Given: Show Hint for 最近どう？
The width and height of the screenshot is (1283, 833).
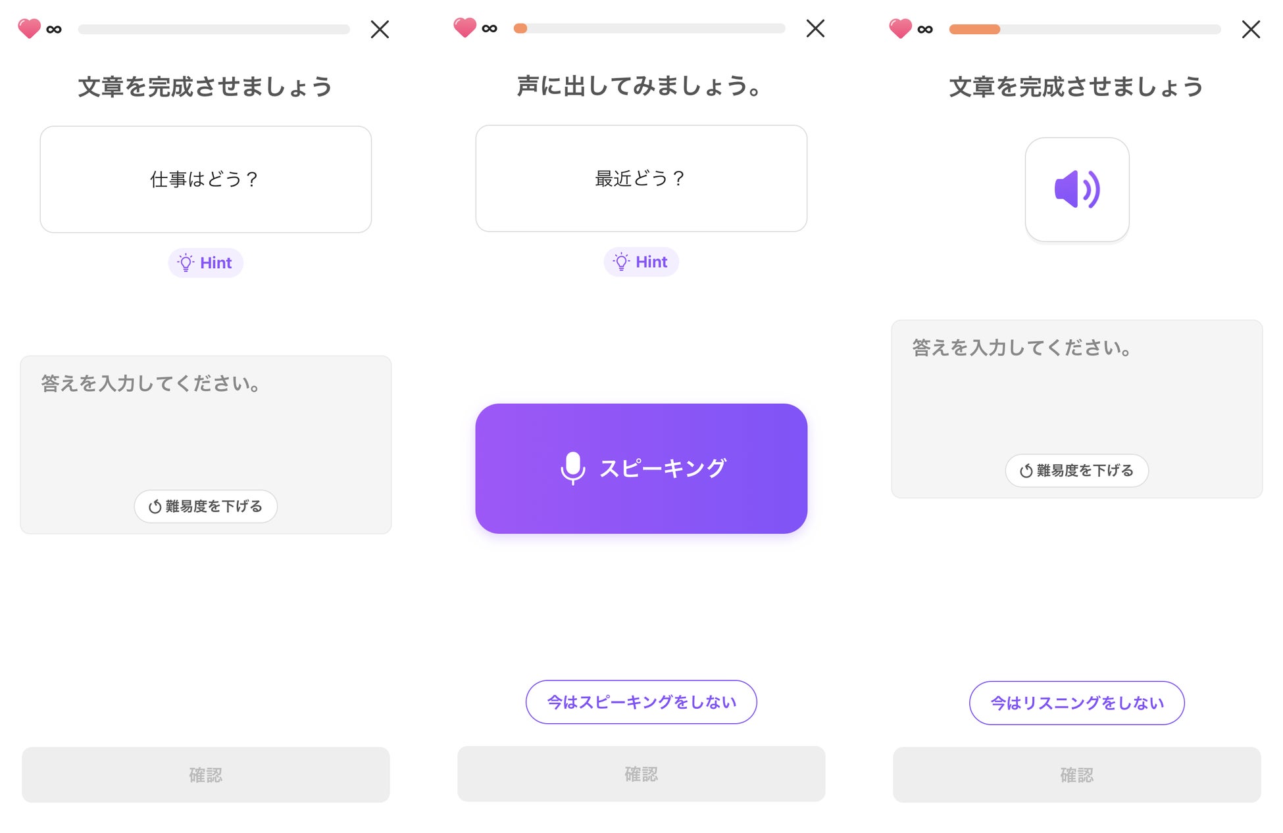Looking at the screenshot, I should 641,262.
